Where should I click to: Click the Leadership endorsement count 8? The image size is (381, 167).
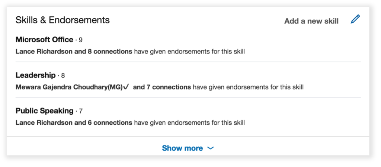(x=63, y=76)
